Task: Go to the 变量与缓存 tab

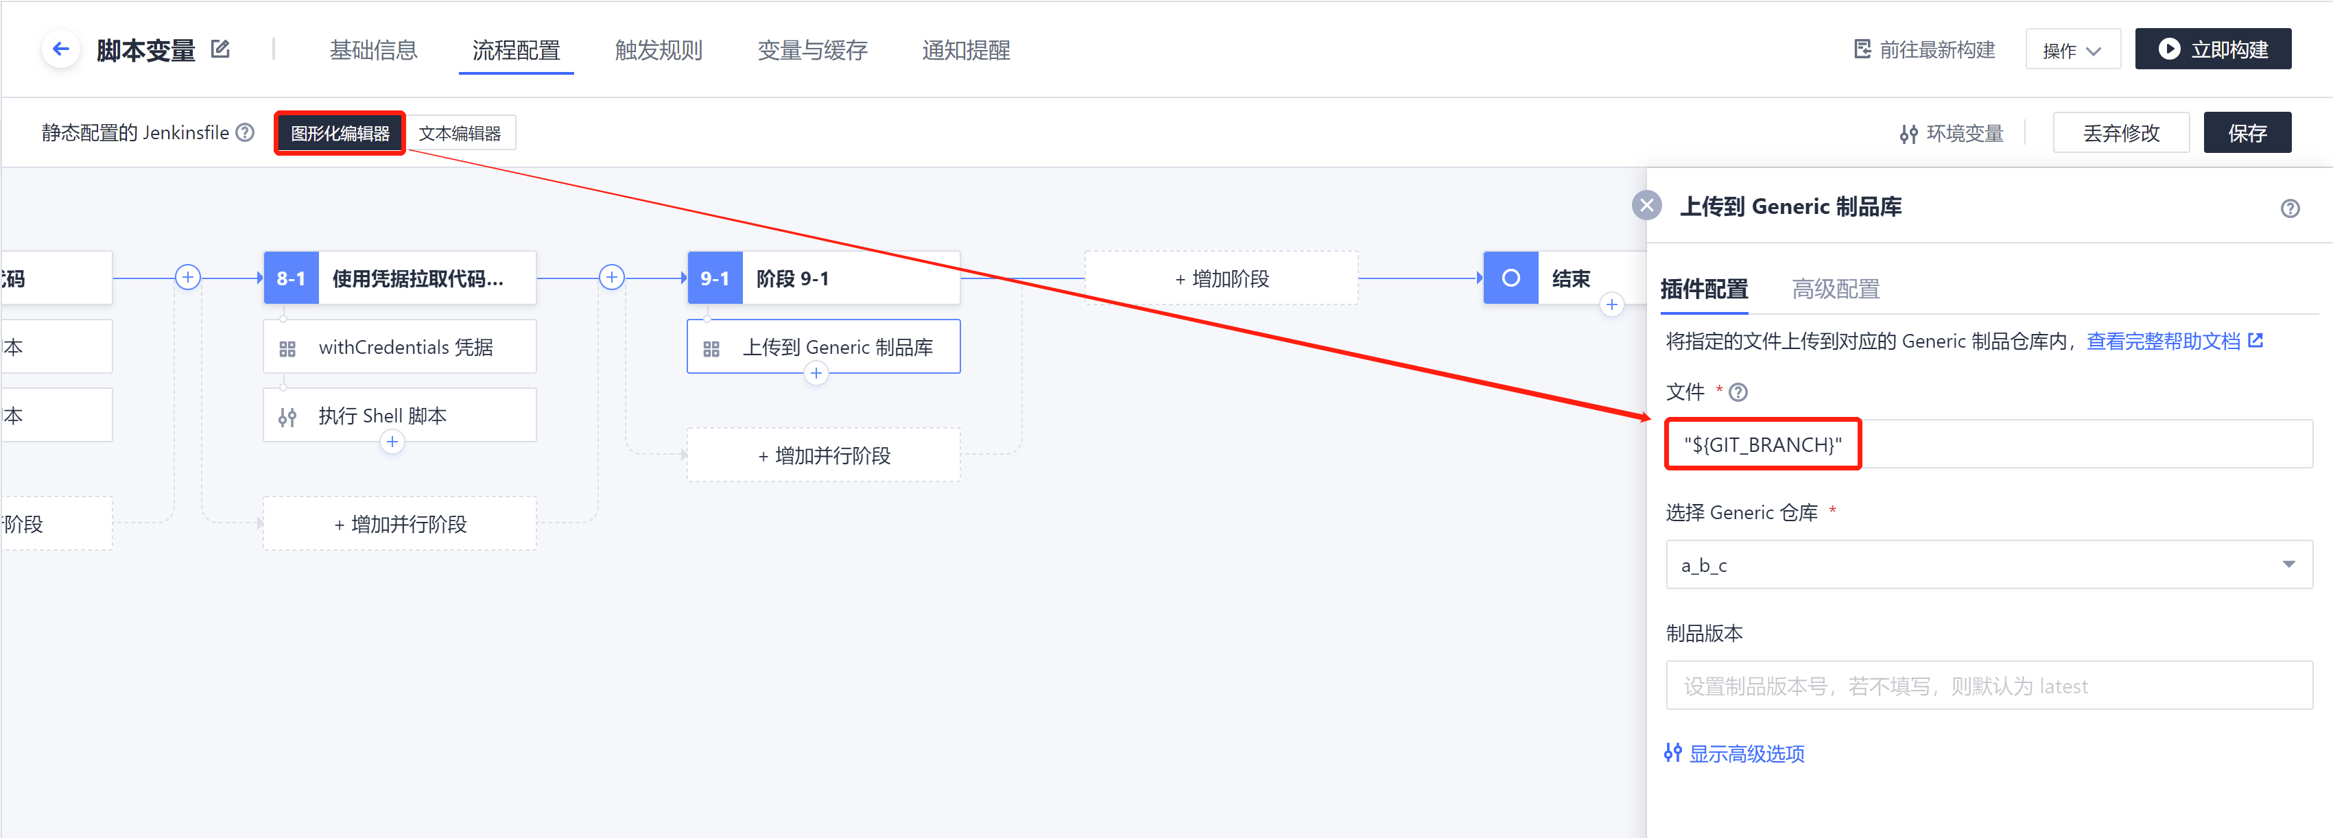Action: (812, 50)
